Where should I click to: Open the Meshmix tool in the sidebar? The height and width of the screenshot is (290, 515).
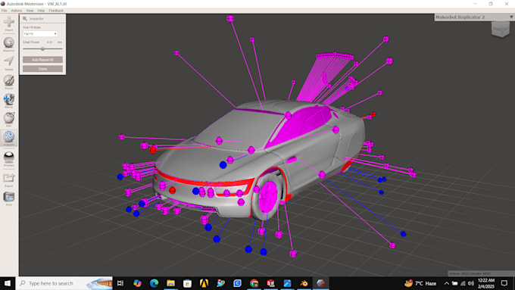click(x=9, y=42)
